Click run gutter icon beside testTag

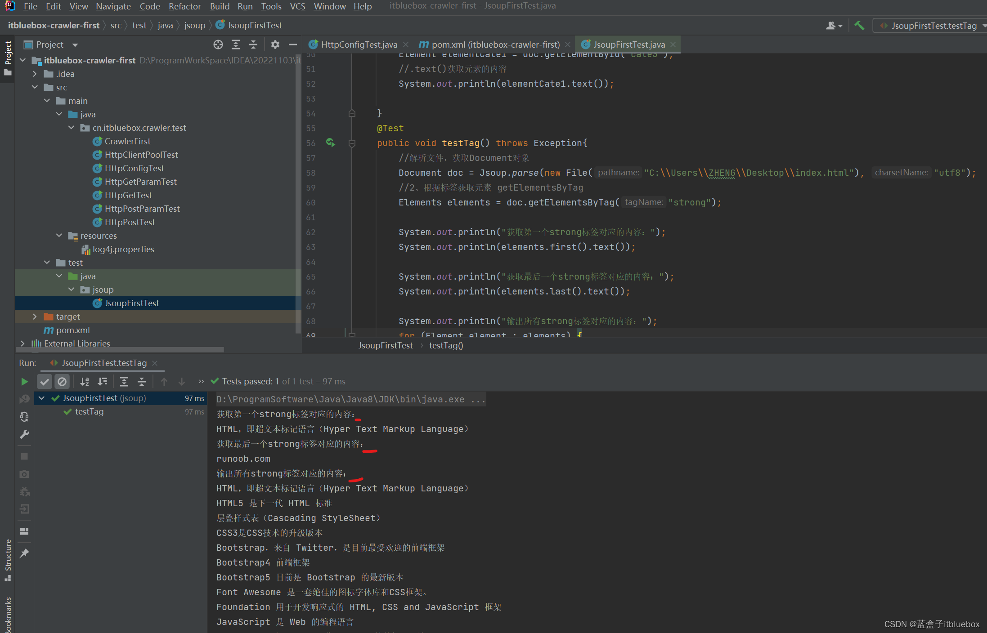[x=331, y=143]
